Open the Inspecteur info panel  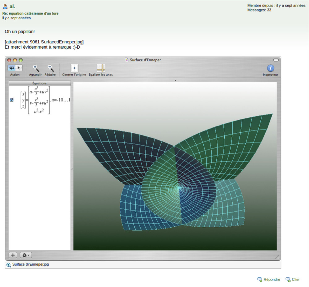pos(270,68)
